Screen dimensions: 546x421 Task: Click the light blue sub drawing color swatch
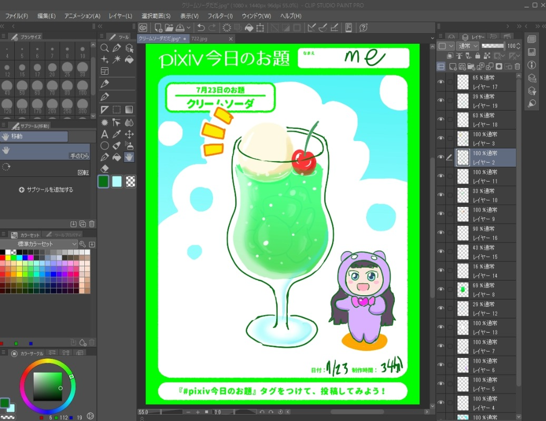point(117,182)
